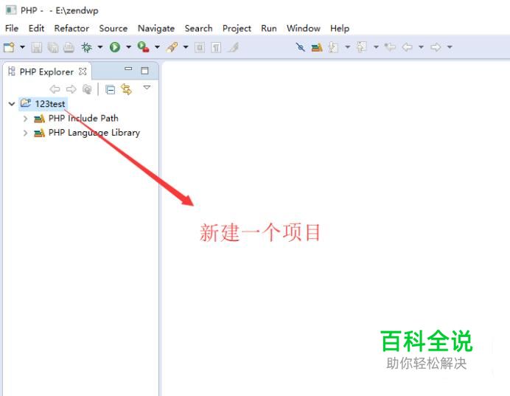
Task: Open the Next Annotation dropdown arrow
Action: click(347, 47)
